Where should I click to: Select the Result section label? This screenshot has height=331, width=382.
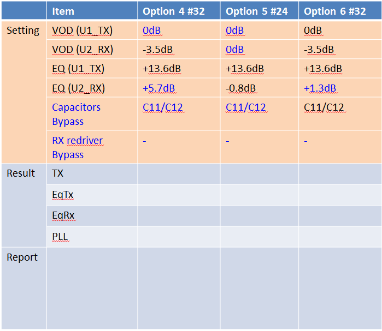[x=21, y=173]
